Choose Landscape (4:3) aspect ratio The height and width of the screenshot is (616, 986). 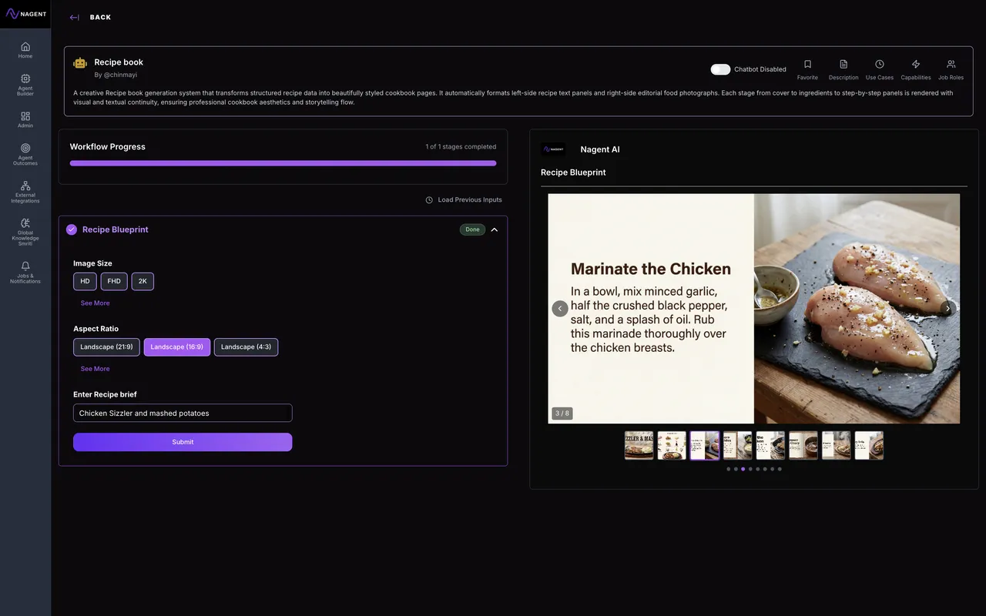(x=246, y=347)
